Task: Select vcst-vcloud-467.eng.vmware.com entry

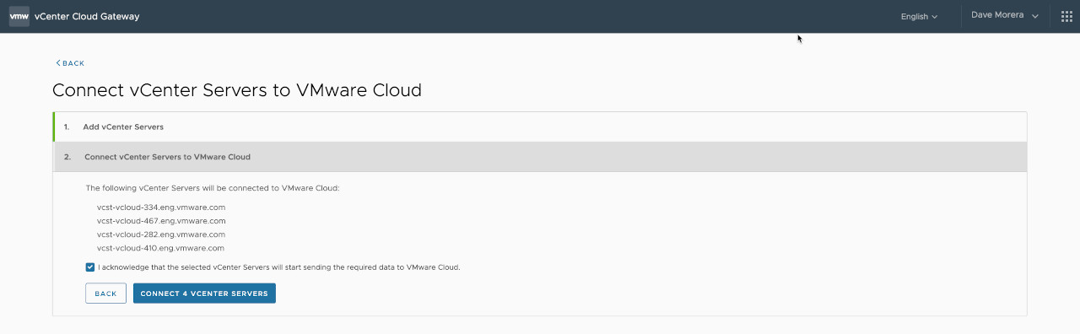Action: point(161,221)
